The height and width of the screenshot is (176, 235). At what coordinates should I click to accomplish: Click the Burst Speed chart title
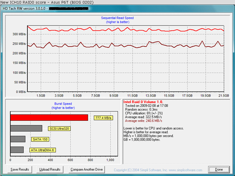click(x=63, y=104)
